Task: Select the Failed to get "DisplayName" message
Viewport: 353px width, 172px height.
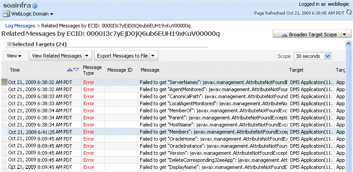Action: coord(213,167)
